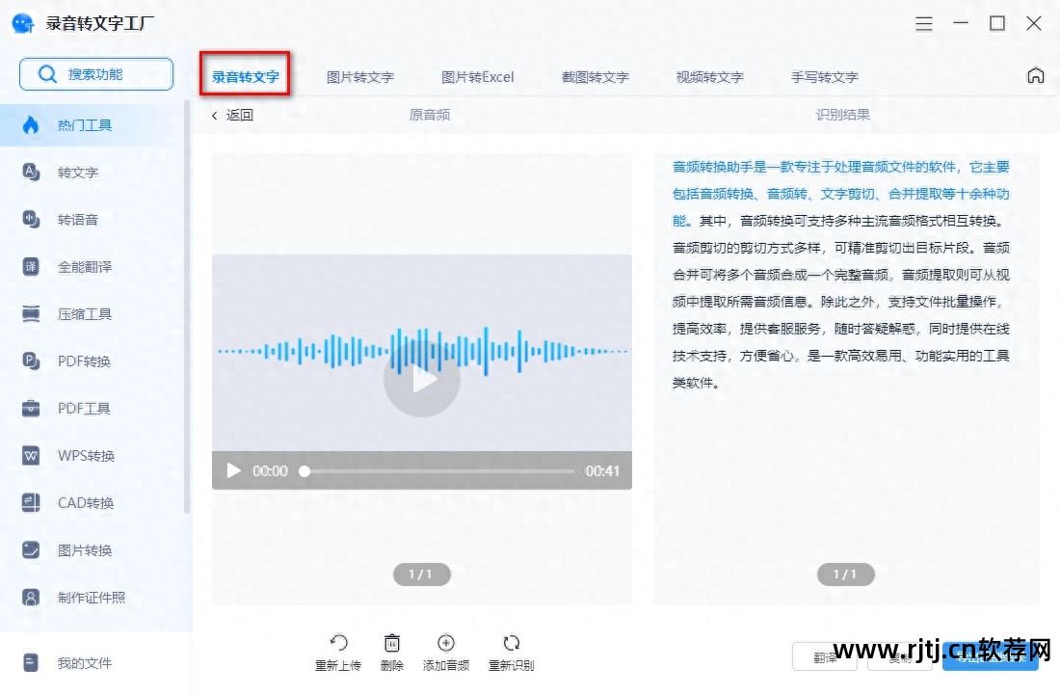Click the 翻译 button
The width and height of the screenshot is (1060, 694).
[824, 656]
